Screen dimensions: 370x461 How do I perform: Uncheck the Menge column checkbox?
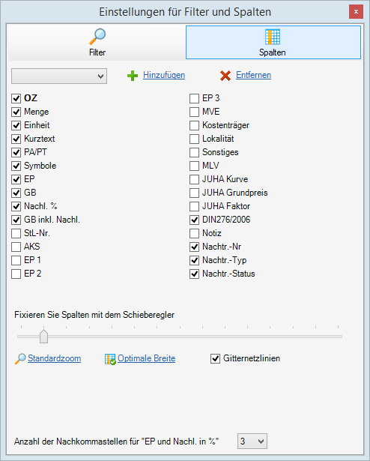16,112
